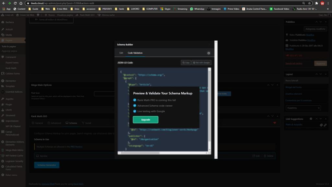Image resolution: width=332 pixels, height=187 pixels.
Task: Click the help icon in Link Suggestions
Action: pyautogui.click(x=311, y=119)
